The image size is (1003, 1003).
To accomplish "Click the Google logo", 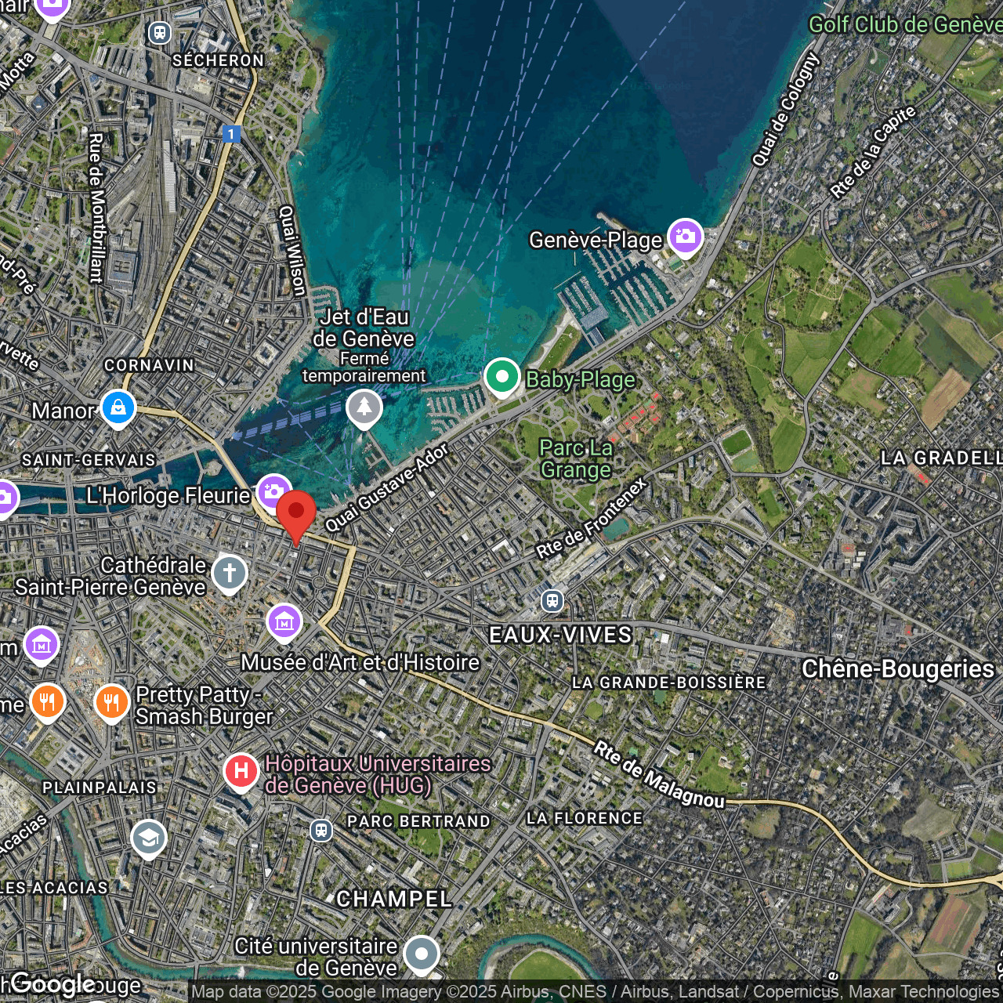I will tap(53, 983).
